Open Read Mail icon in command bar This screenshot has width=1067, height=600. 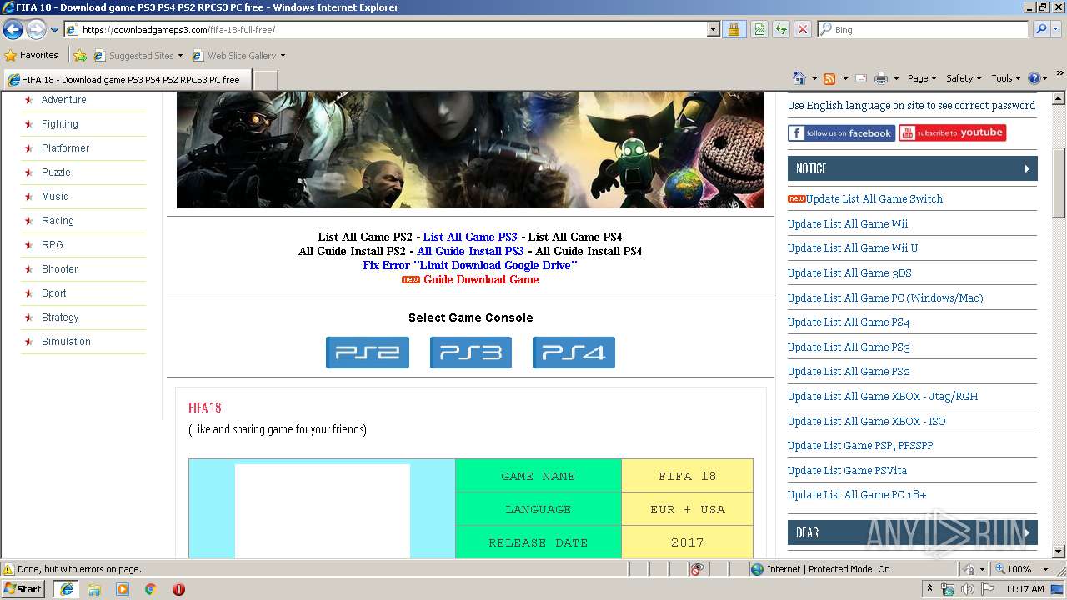click(x=860, y=78)
